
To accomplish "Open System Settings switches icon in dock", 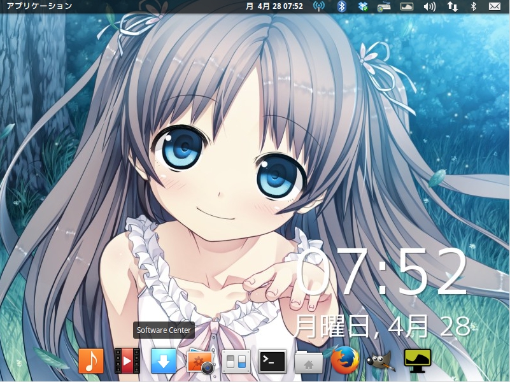I will (236, 362).
